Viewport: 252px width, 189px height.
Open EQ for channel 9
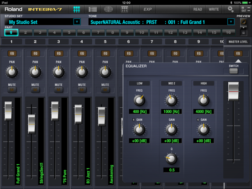(199, 53)
